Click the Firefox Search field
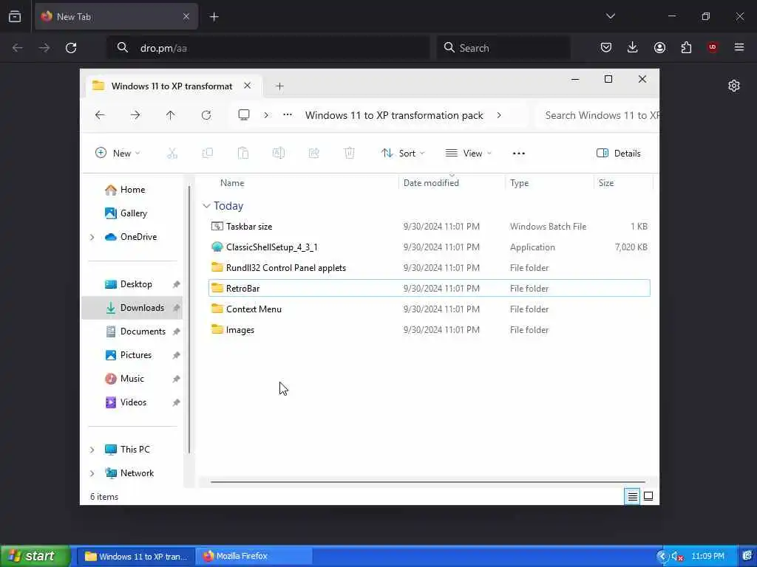This screenshot has height=567, width=757. coord(503,48)
